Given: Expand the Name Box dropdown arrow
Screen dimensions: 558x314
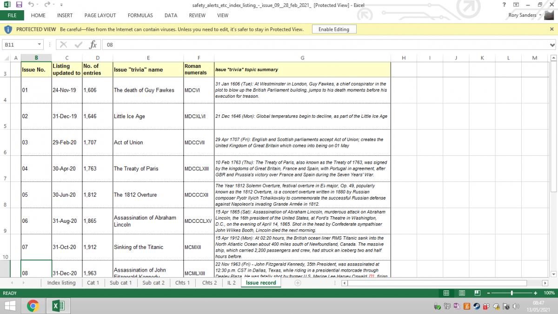Looking at the screenshot, I should point(39,45).
